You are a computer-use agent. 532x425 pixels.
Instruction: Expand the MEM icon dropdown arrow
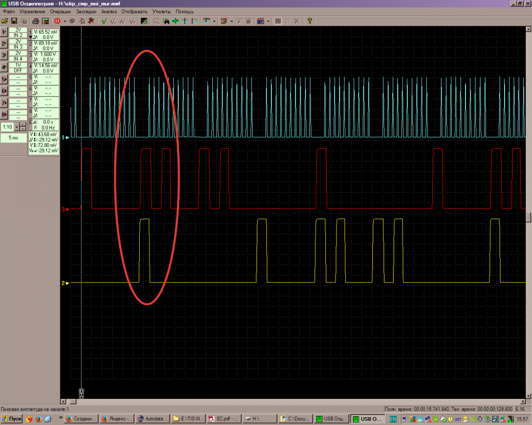click(214, 21)
